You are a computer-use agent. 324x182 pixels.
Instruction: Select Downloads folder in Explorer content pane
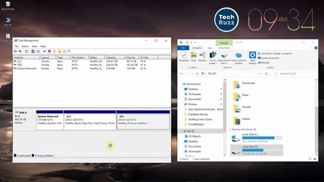pyautogui.click(x=244, y=85)
